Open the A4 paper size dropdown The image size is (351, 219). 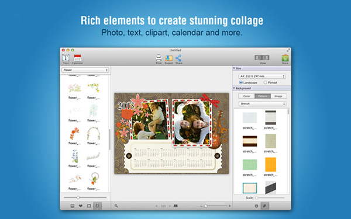coord(262,76)
